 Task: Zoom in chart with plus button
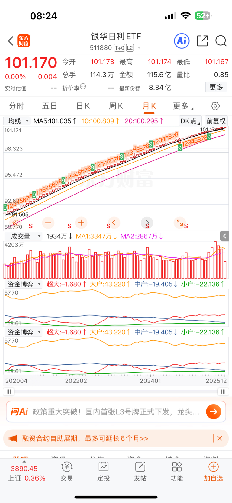(81, 223)
